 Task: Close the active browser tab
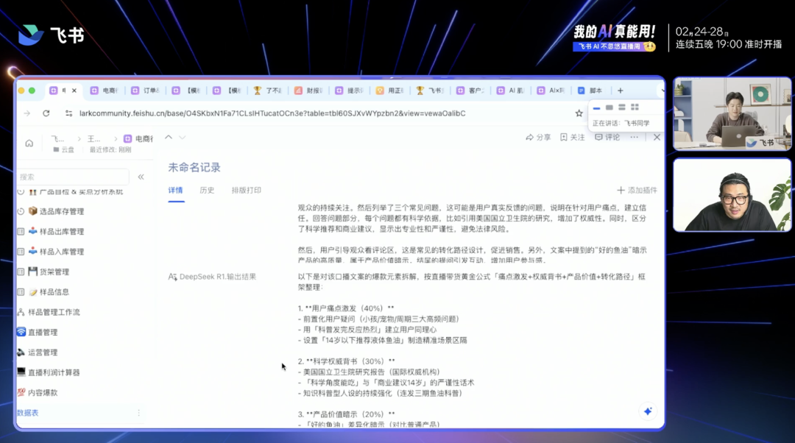[74, 91]
